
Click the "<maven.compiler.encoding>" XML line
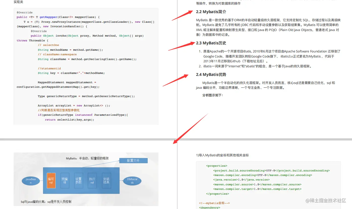263,175
